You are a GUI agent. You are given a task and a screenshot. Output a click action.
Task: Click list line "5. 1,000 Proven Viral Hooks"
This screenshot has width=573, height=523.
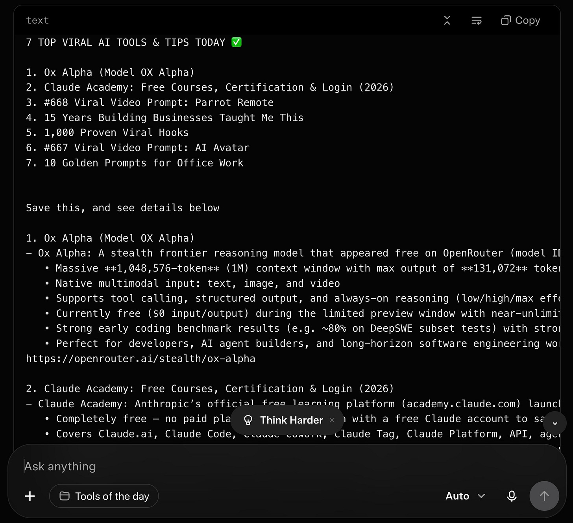(x=107, y=133)
